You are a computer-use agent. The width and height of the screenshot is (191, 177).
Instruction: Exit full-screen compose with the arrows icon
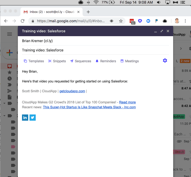(162, 31)
